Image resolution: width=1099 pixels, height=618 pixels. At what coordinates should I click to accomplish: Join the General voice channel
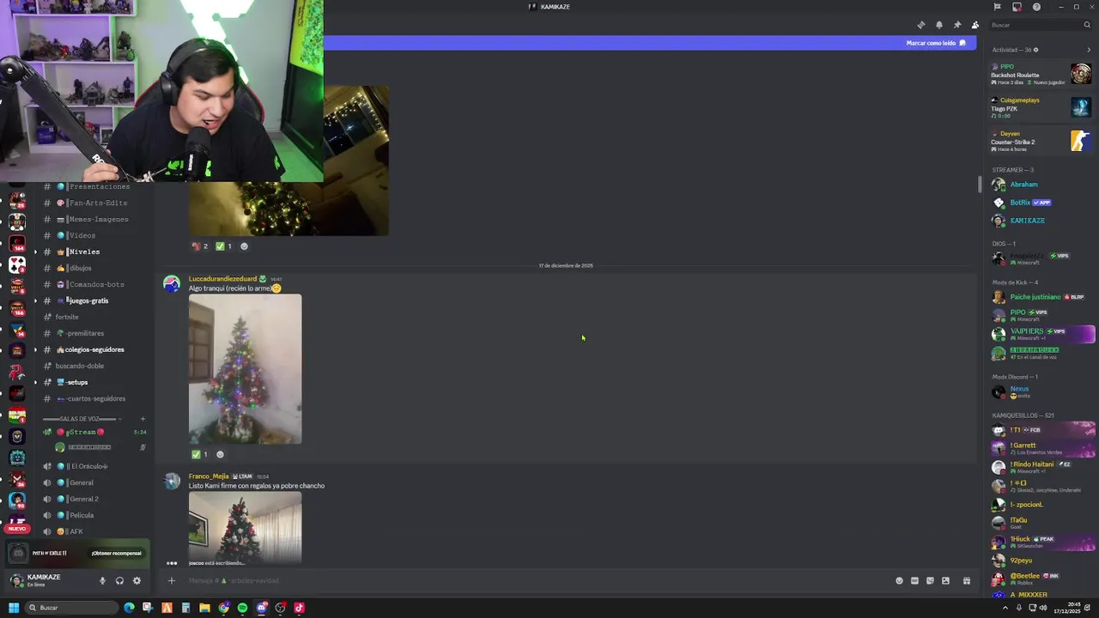coord(93,482)
